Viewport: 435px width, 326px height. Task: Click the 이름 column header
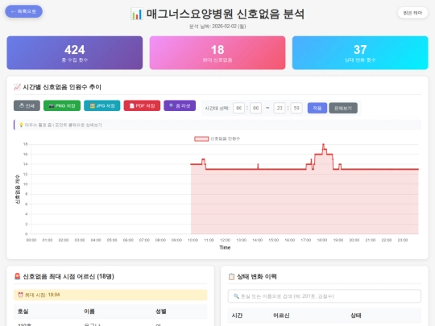coord(89,312)
